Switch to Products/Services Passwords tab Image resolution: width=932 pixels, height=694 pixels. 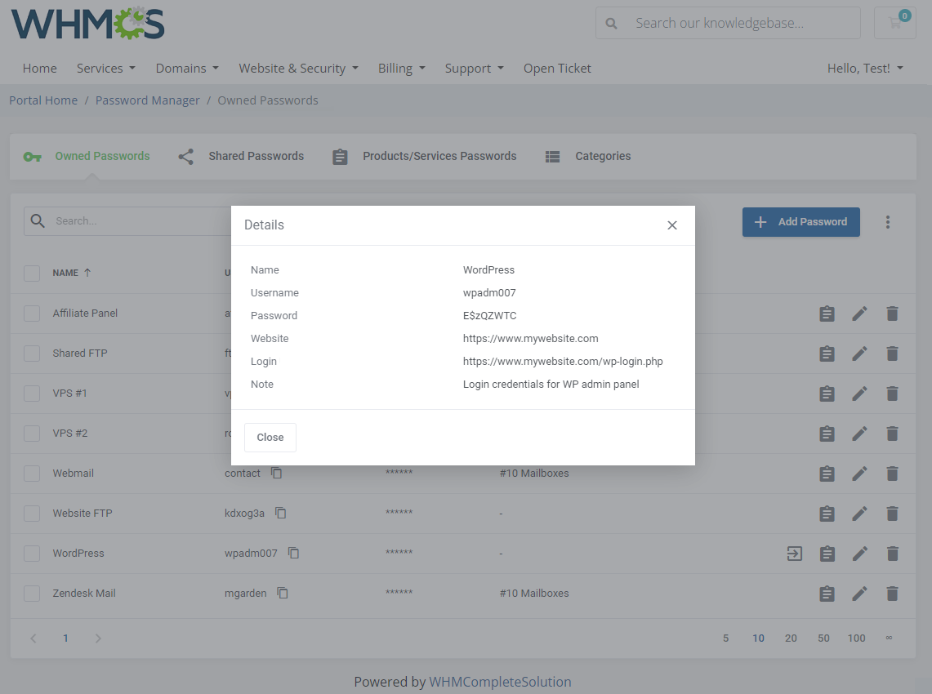pyautogui.click(x=425, y=156)
